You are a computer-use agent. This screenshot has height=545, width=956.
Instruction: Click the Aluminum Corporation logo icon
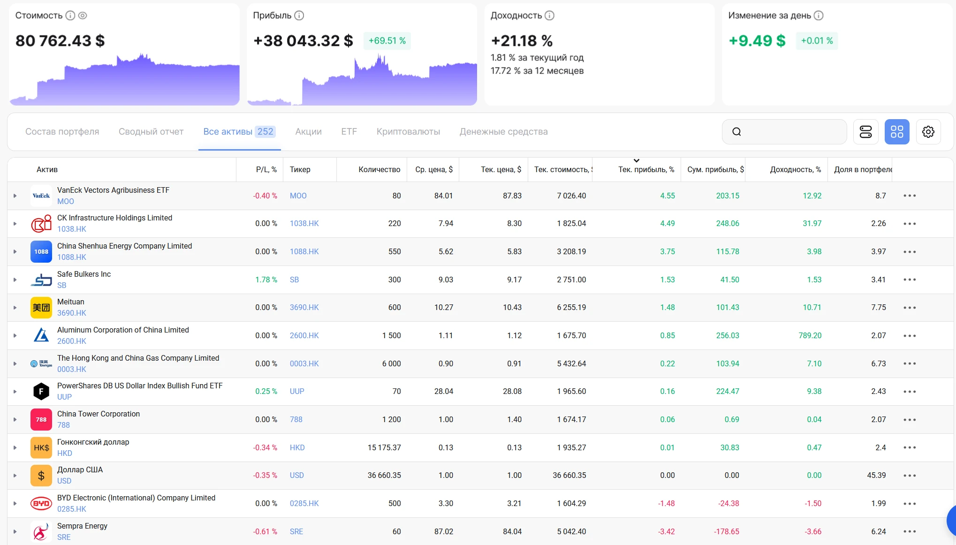41,335
